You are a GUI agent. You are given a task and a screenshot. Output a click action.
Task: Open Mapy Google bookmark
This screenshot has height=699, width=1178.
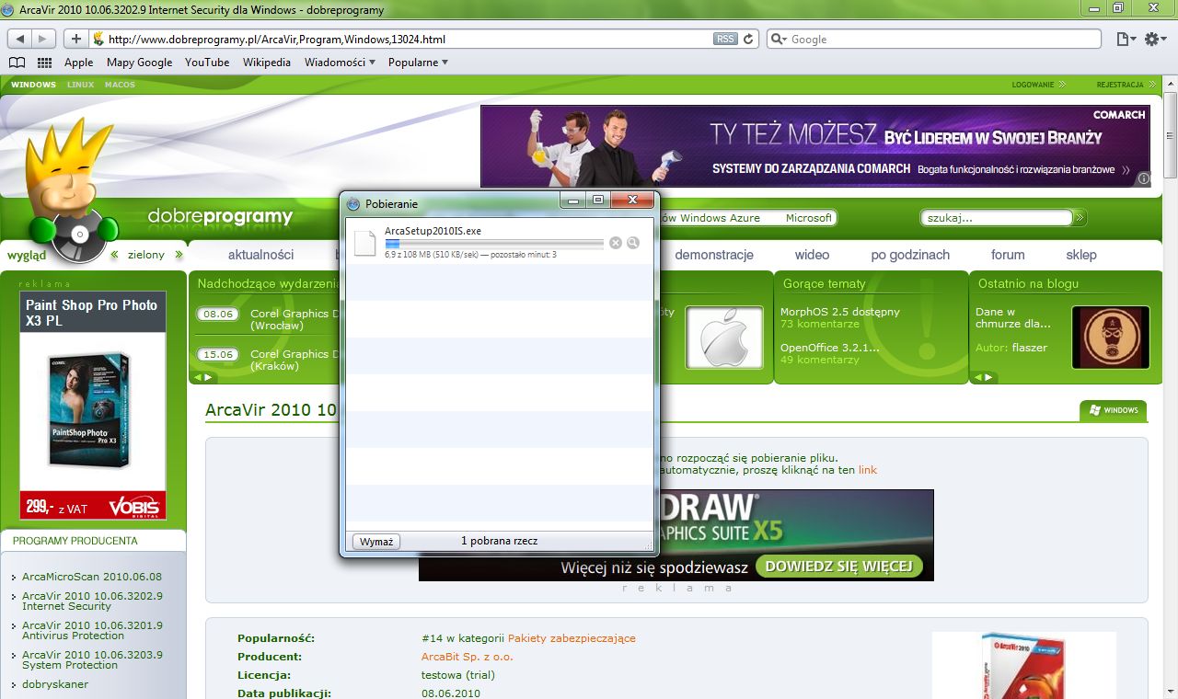[139, 63]
